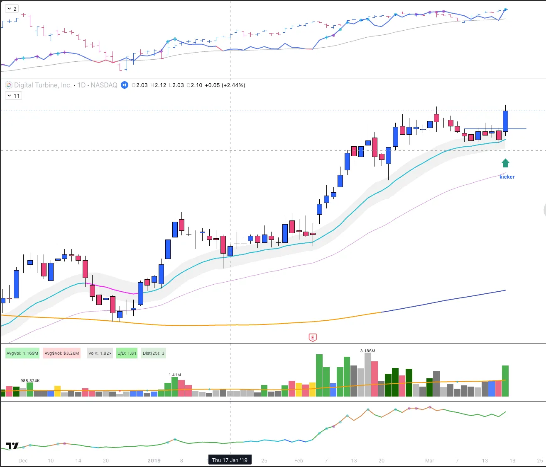Click the half-hidden round button at right edge
546x467 pixels.
[544, 211]
